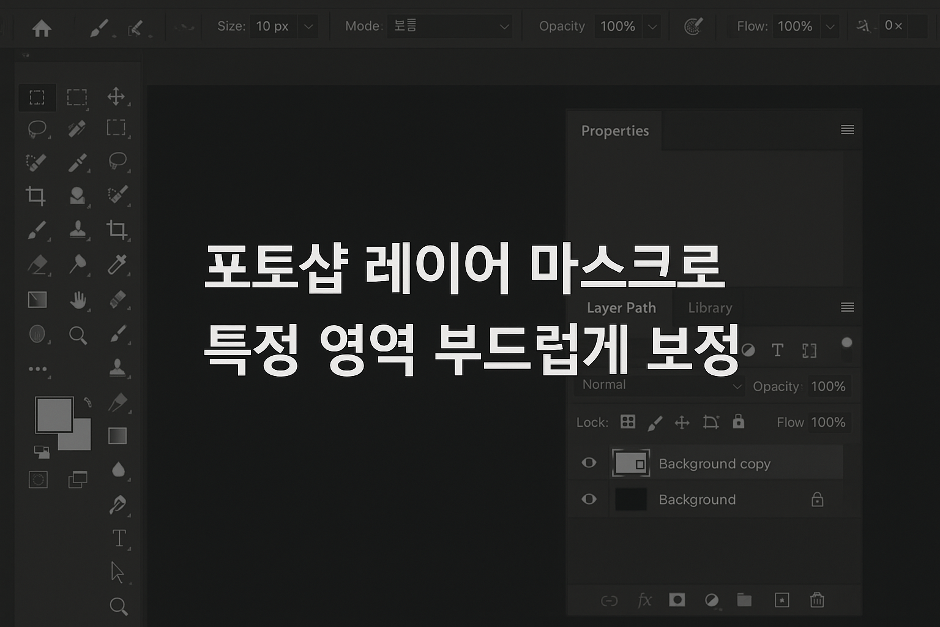Viewport: 940px width, 627px height.
Task: Open the Layers panel hamburger menu
Action: pos(848,307)
